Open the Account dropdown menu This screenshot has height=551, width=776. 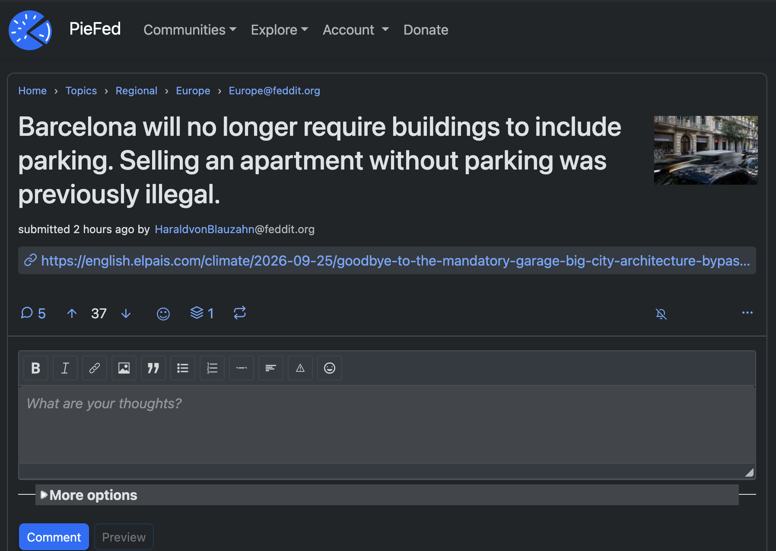click(x=356, y=30)
